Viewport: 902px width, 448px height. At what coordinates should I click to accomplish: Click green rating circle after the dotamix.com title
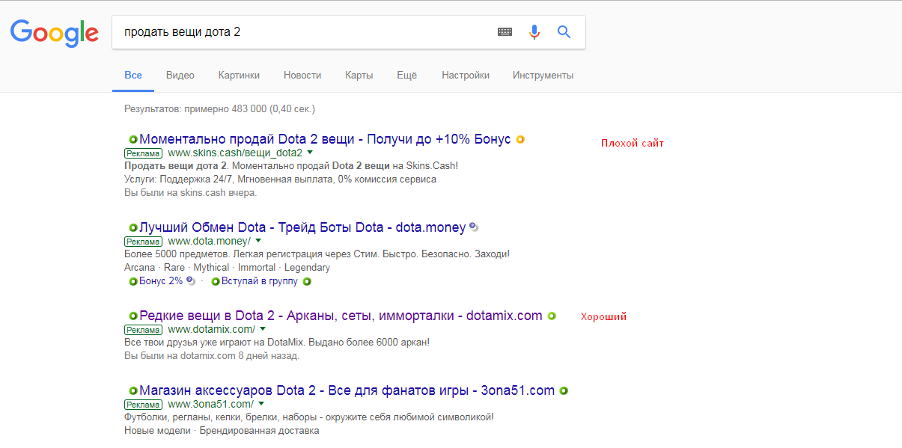coord(552,316)
